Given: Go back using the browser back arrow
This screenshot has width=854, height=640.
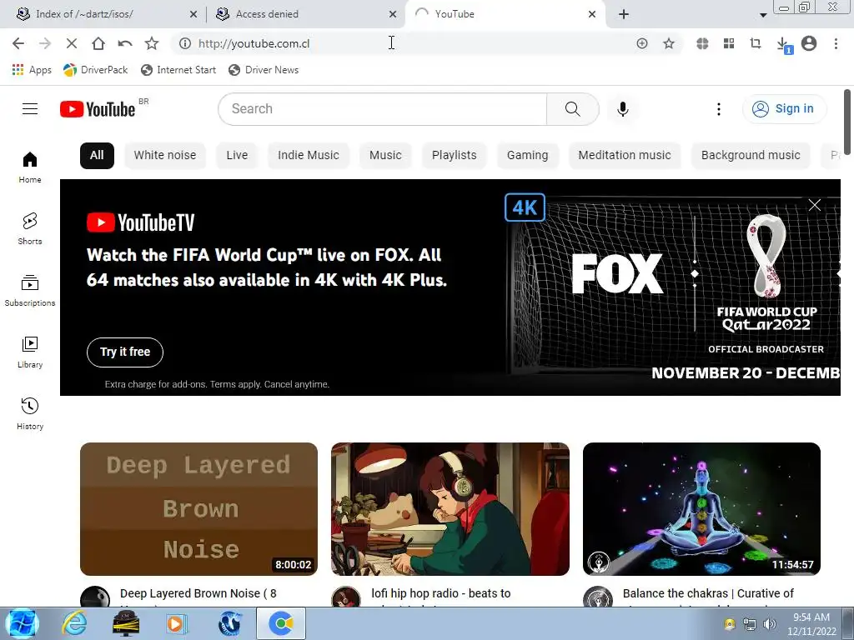Looking at the screenshot, I should click(x=18, y=43).
